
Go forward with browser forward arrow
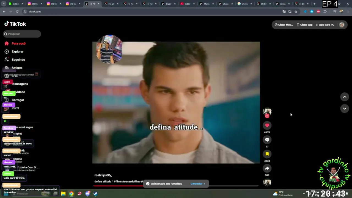(x=10, y=12)
